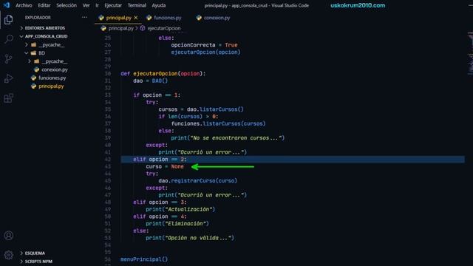
Task: Click on 'if opcion == 1:' line
Action: click(157, 95)
